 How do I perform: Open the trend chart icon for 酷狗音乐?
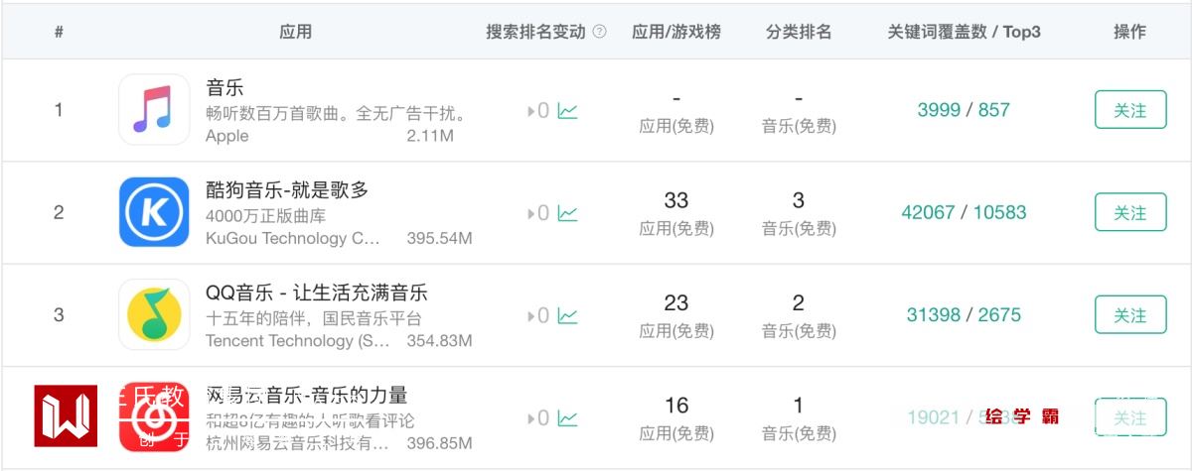pos(567,213)
